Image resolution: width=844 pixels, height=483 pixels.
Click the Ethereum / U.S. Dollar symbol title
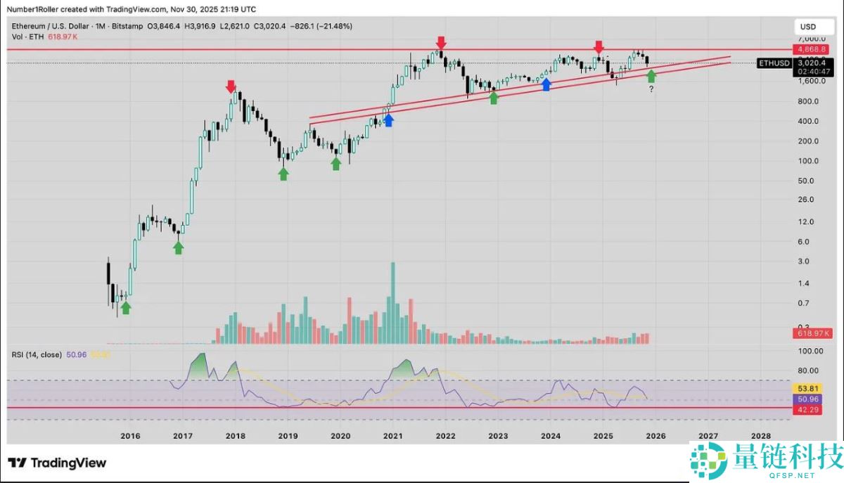click(x=52, y=26)
